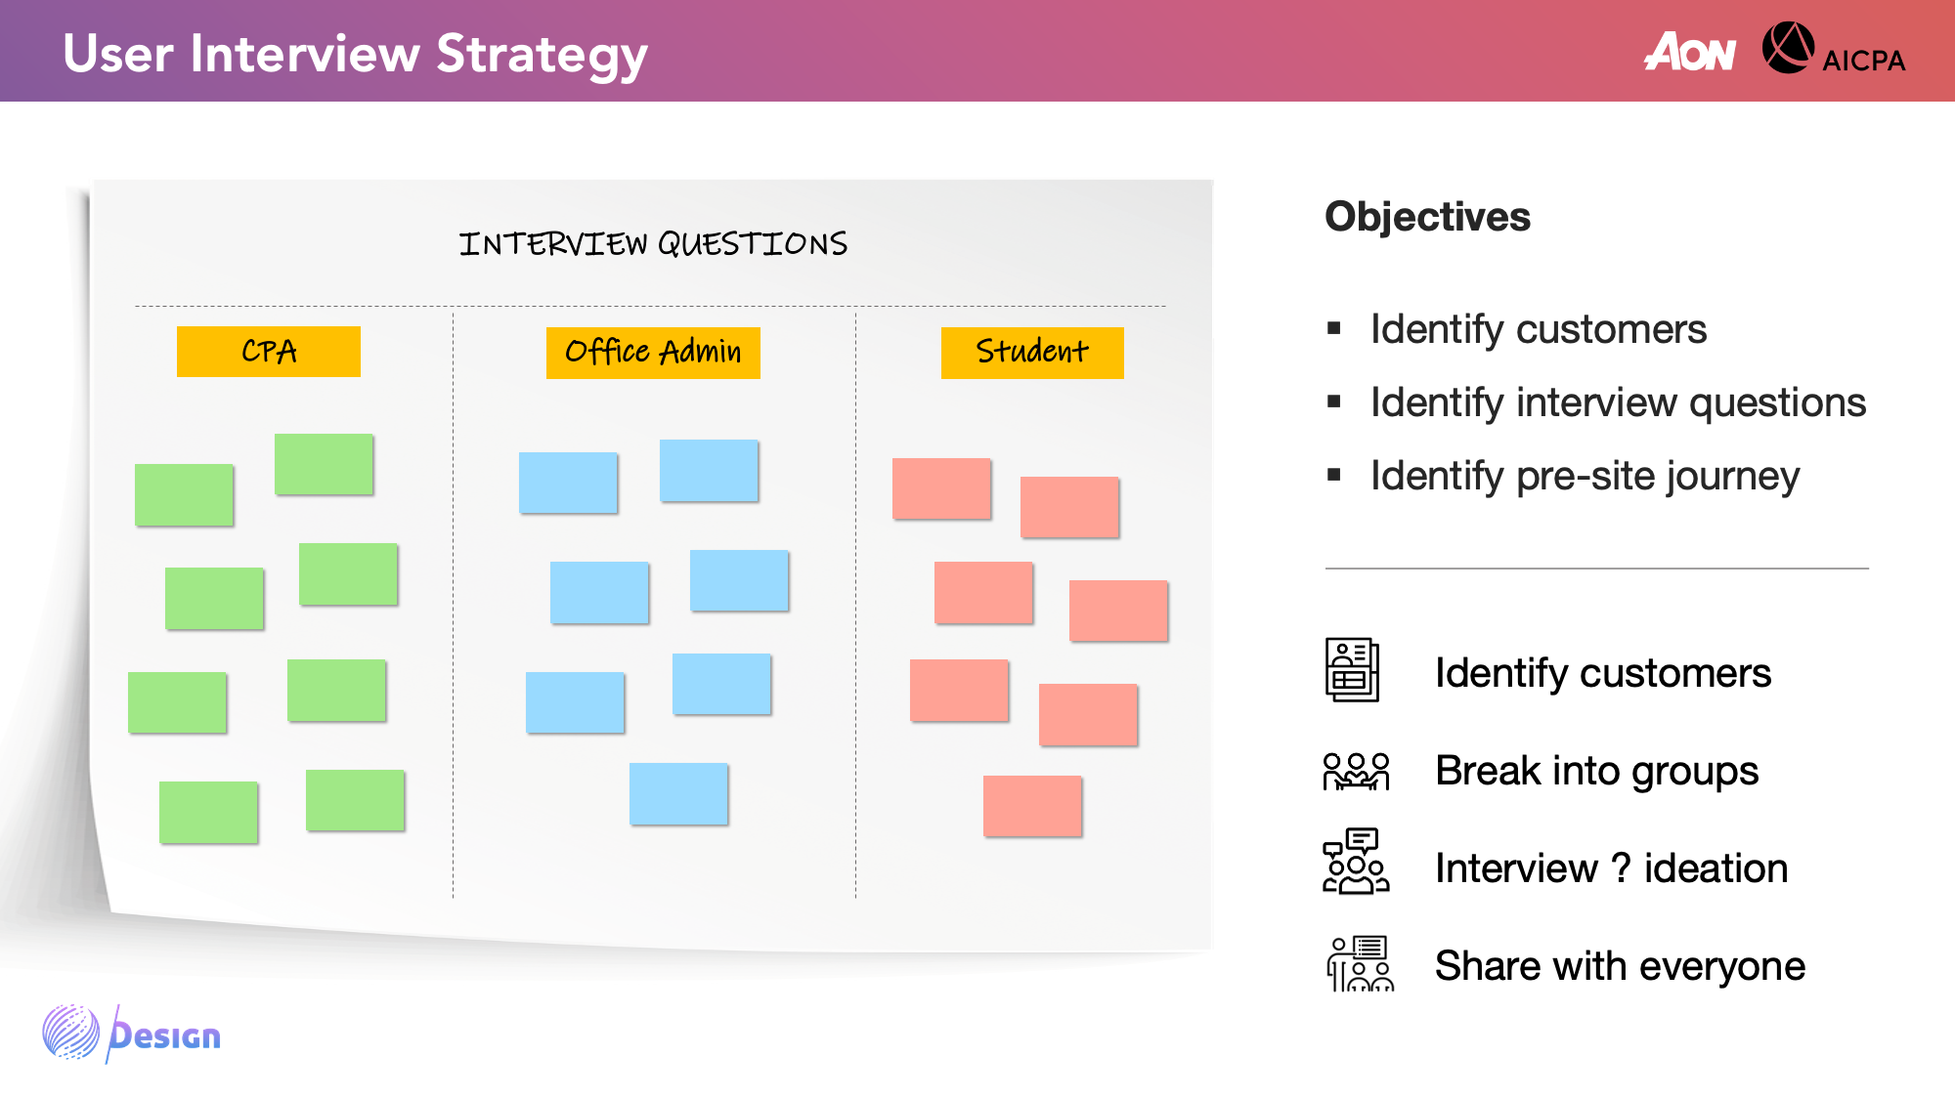Screen dimensions: 1955x1099
Task: Click the User Interview Strategy title
Action: click(355, 54)
